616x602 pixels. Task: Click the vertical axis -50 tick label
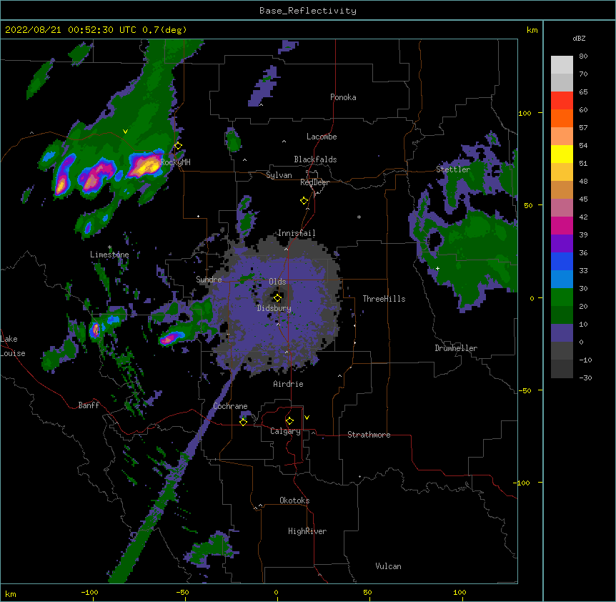pos(525,390)
